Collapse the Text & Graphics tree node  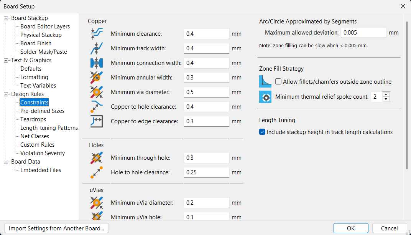coord(6,60)
